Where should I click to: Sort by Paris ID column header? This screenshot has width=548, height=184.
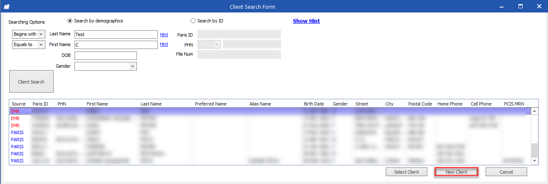[40, 104]
